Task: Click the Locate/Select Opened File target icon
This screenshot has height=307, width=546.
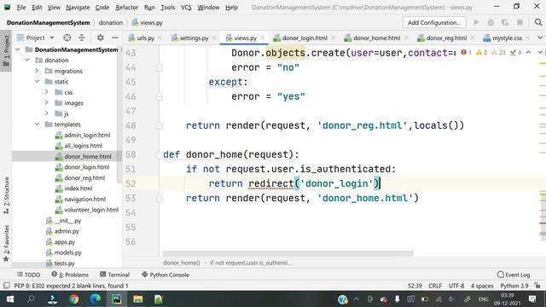Action: click(x=67, y=38)
